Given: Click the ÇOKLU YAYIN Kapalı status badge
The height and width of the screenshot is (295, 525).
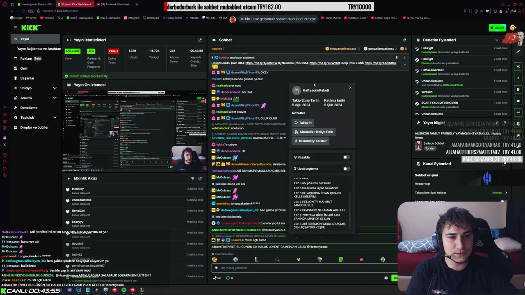Looking at the screenshot, I should [x=113, y=51].
